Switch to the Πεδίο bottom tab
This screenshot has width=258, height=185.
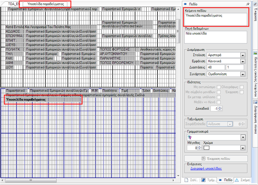(225, 180)
